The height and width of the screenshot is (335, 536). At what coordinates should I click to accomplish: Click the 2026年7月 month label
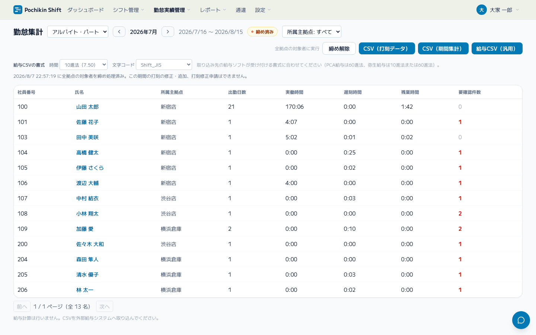pos(143,32)
